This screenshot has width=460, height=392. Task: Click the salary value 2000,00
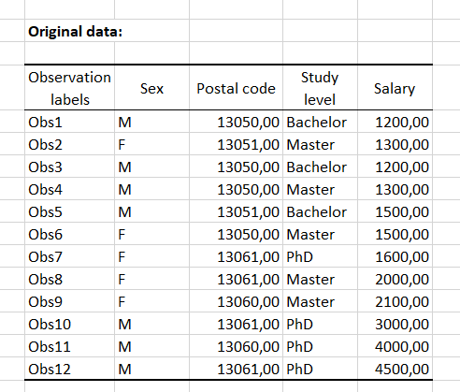[395, 279]
